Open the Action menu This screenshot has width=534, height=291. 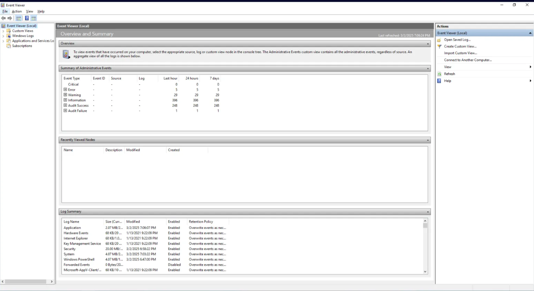pos(17,11)
